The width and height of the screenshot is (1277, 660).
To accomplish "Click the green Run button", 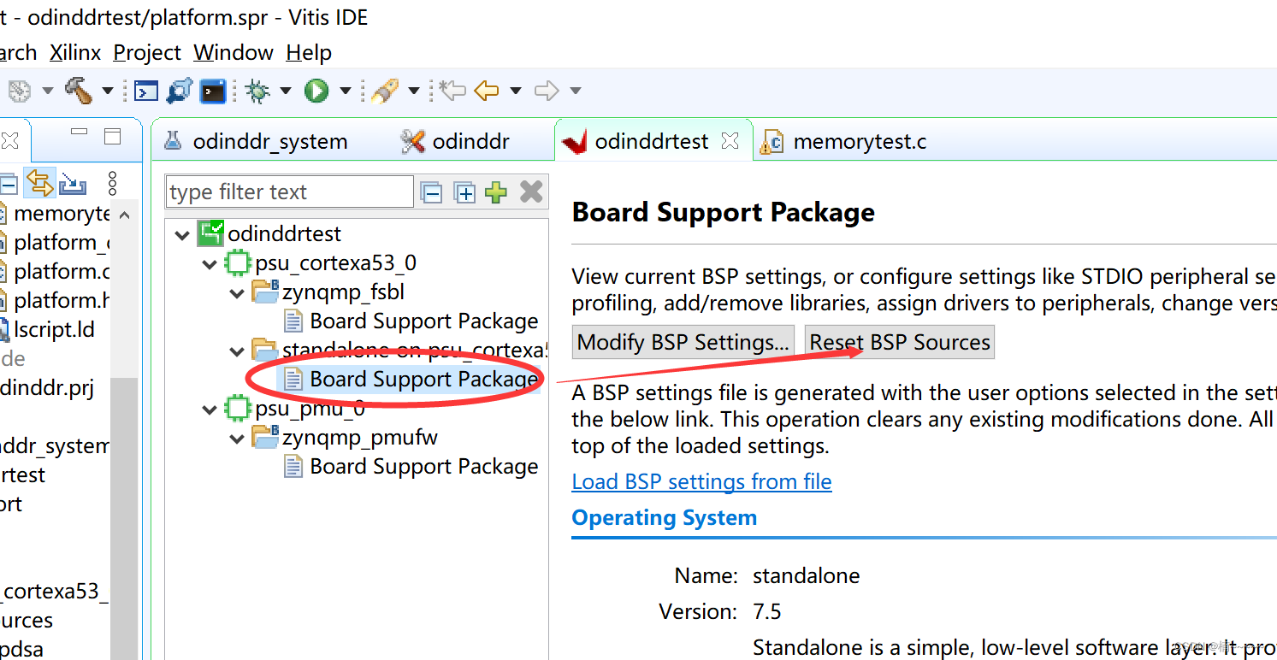I will click(316, 91).
